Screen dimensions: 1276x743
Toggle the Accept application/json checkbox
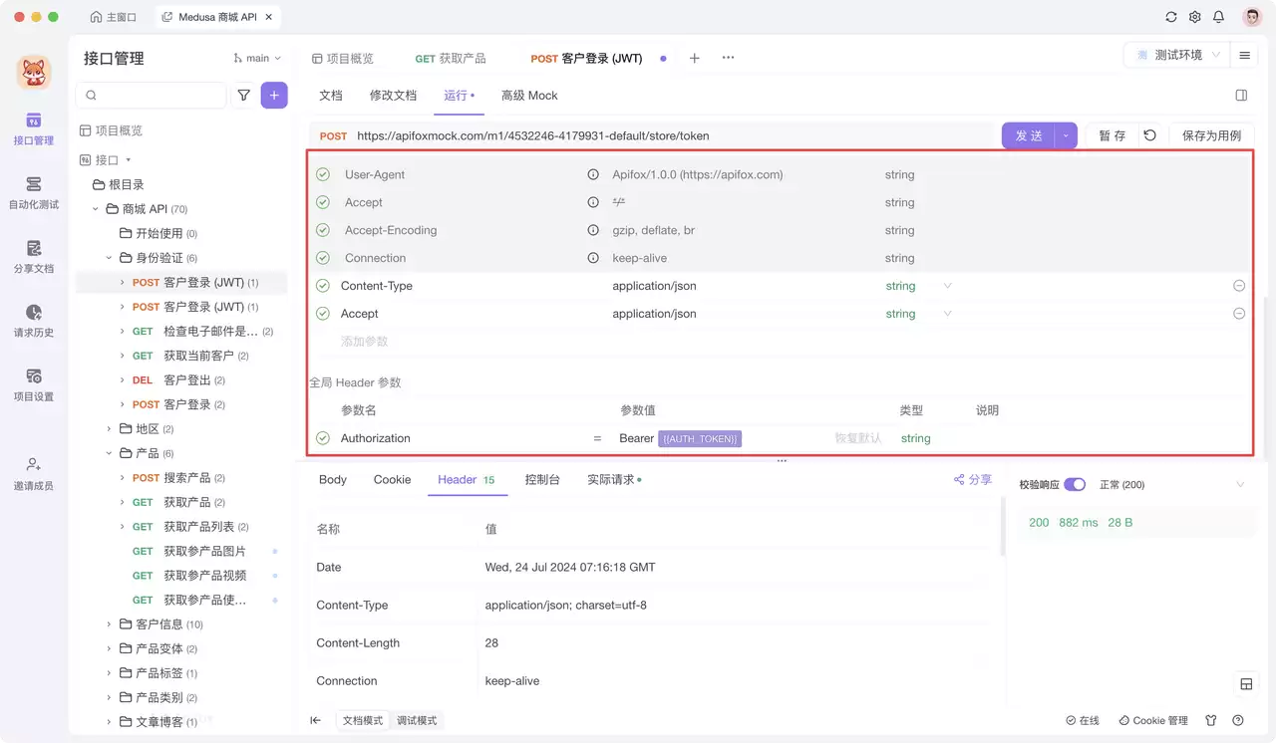323,314
